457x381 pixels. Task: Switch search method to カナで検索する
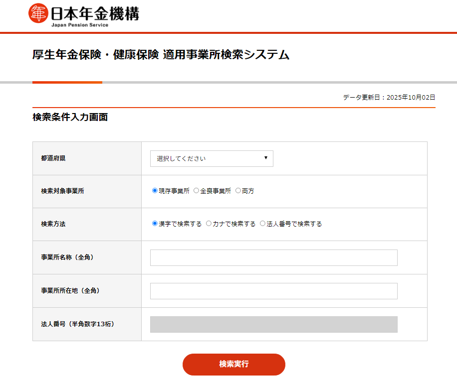pyautogui.click(x=209, y=224)
